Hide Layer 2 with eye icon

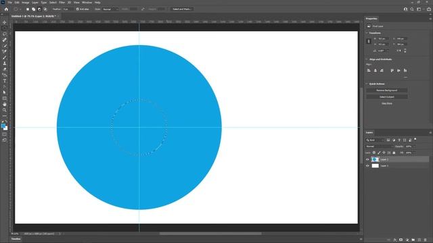click(x=367, y=159)
